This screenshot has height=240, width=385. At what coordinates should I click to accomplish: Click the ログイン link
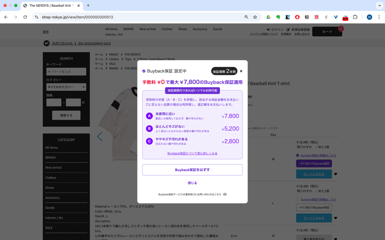coord(275,30)
